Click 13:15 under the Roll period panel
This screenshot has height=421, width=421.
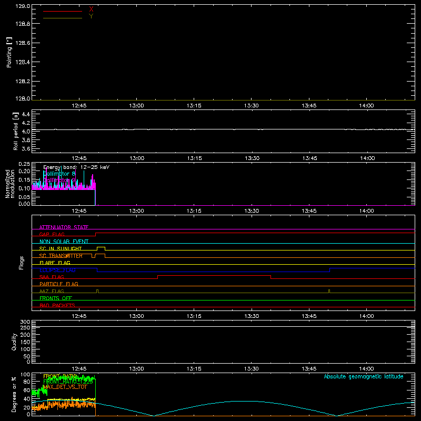coord(194,158)
